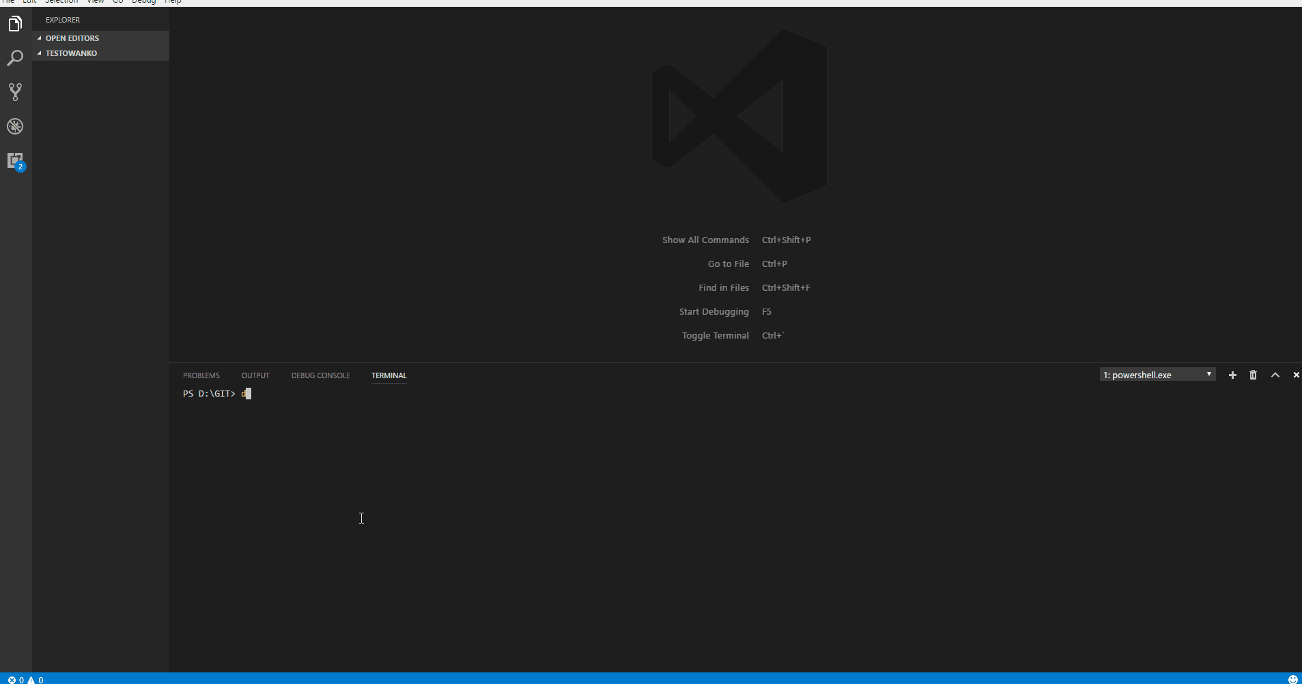Image resolution: width=1302 pixels, height=684 pixels.
Task: Switch to the DEBUG CONSOLE tab
Action: [x=320, y=375]
